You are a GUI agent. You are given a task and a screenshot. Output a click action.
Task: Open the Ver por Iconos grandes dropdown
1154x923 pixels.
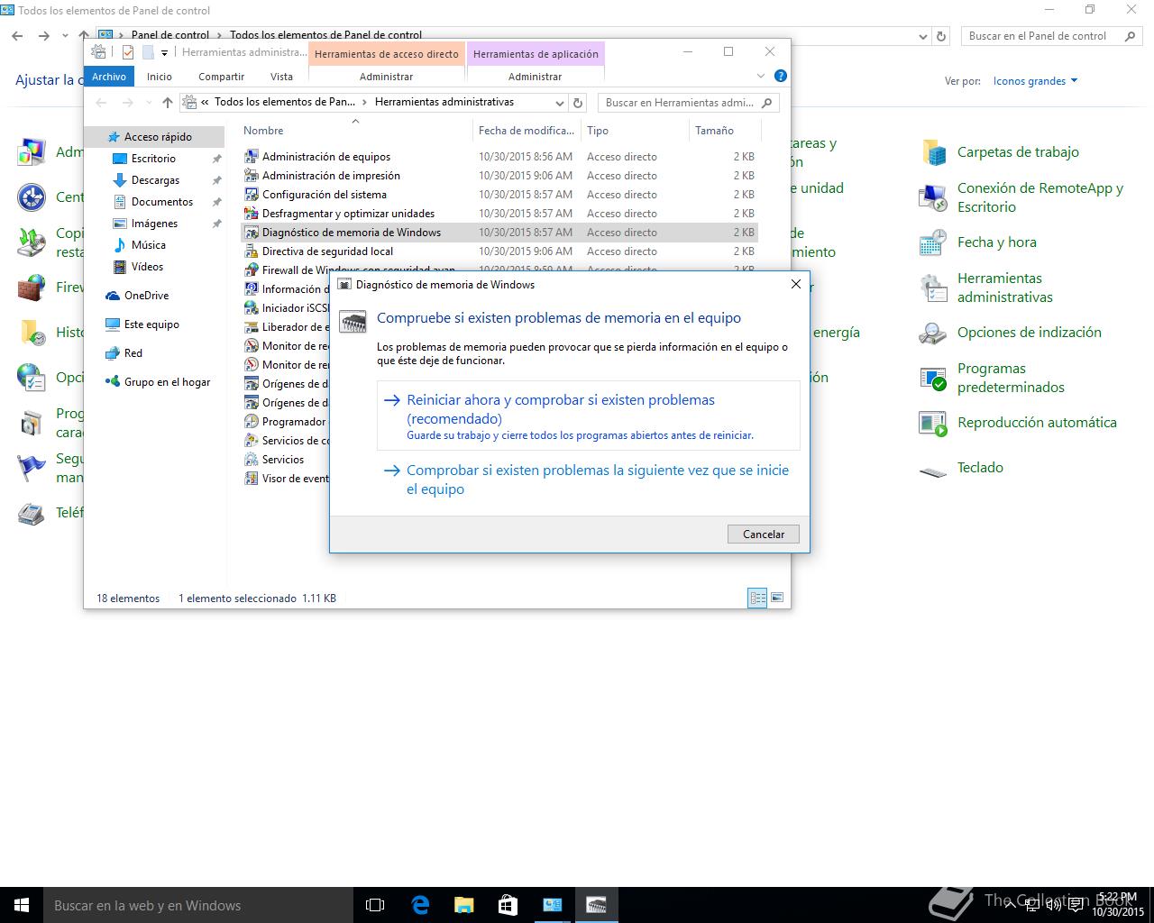1035,81
